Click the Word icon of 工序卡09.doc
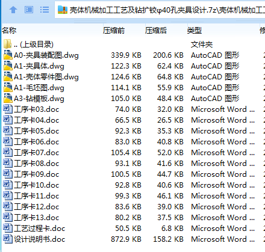This screenshot has height=252, width=265. pos(8,174)
